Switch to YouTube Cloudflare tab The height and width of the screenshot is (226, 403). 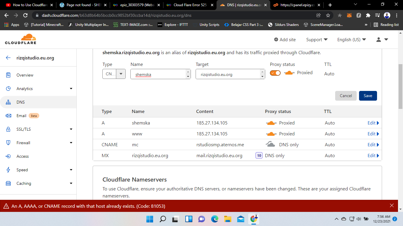point(29,5)
